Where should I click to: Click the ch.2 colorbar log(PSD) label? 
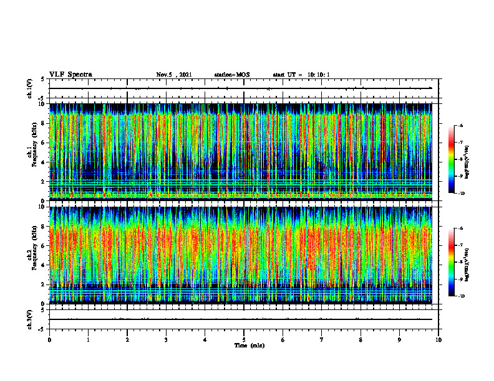(467, 265)
